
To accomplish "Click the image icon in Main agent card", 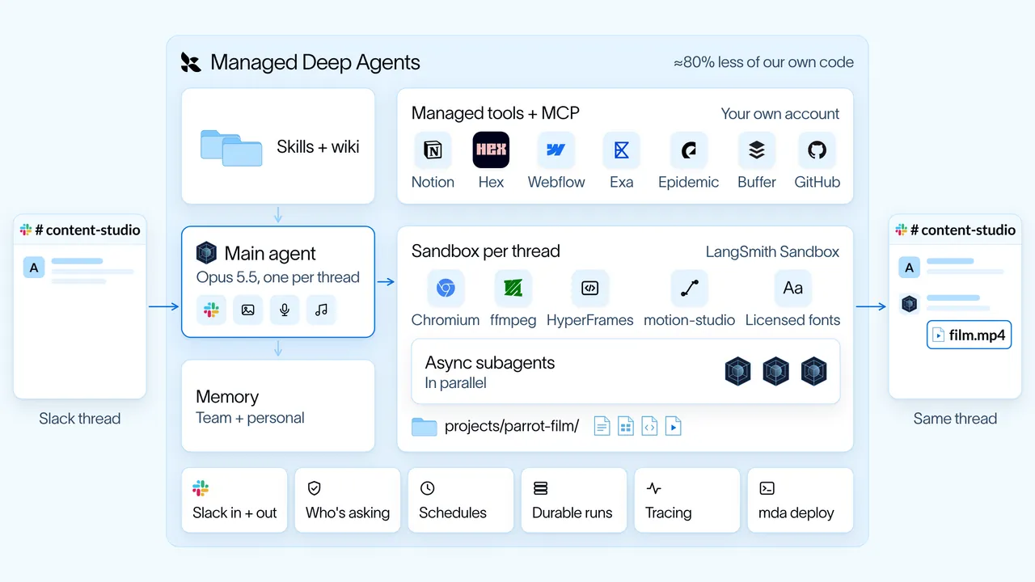I will 248,310.
